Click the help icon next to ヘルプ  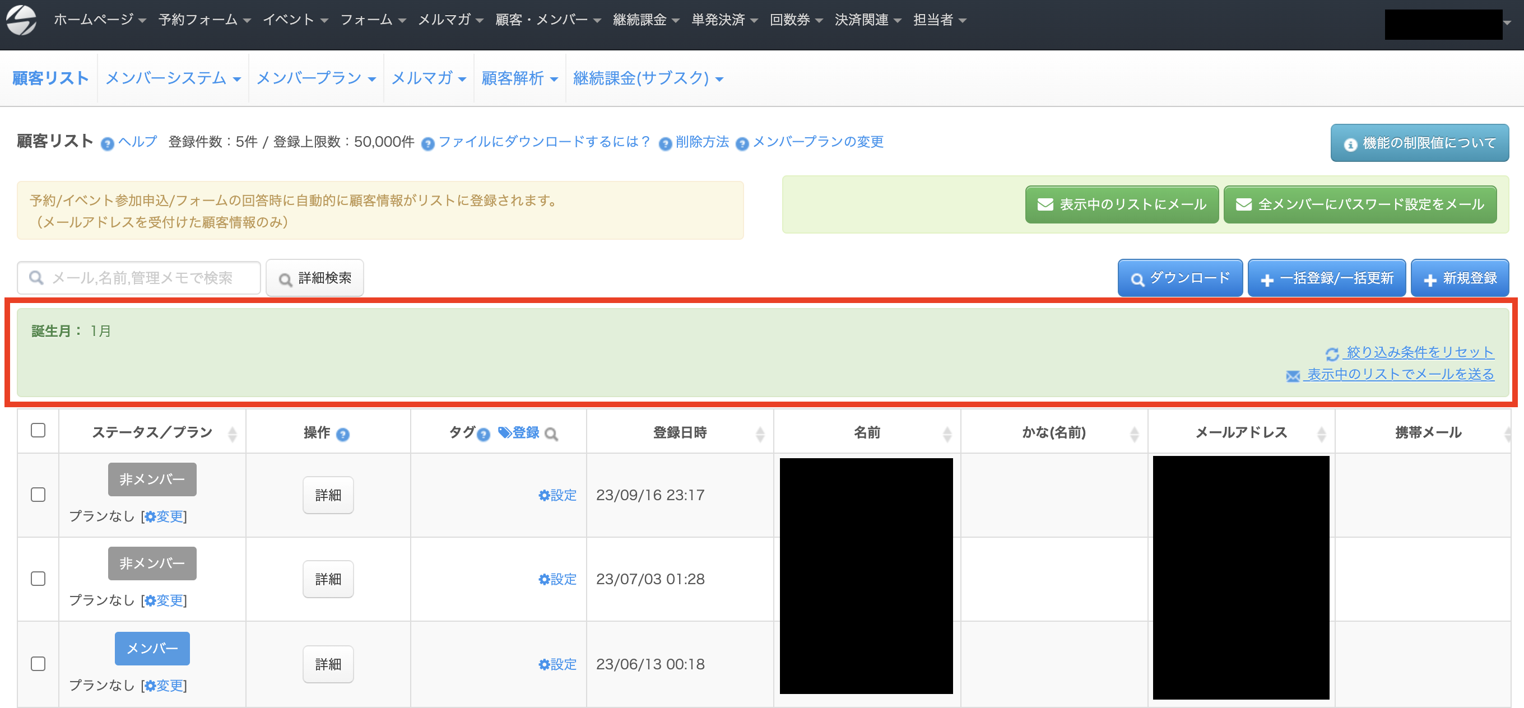click(x=107, y=144)
